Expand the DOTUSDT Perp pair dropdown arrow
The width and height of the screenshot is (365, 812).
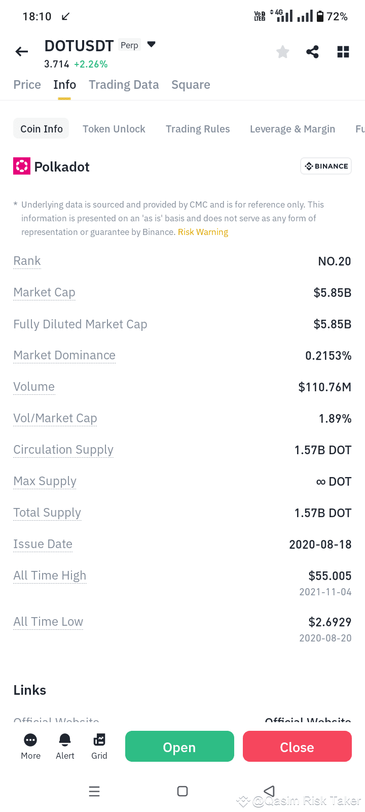click(x=151, y=45)
